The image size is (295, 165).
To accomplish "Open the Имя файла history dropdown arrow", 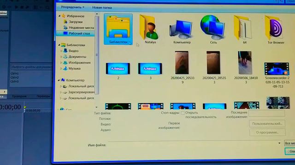I will [279, 143].
